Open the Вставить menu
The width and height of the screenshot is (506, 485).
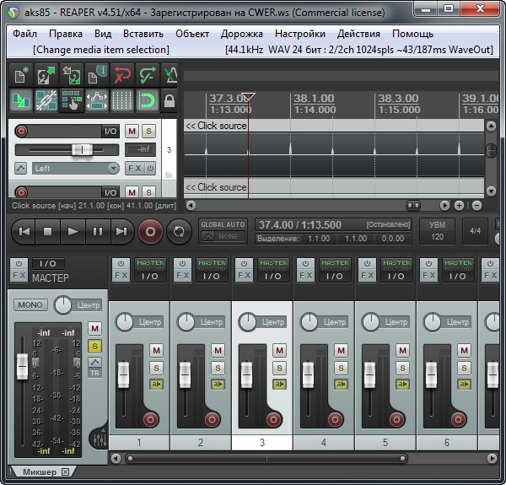tap(143, 34)
